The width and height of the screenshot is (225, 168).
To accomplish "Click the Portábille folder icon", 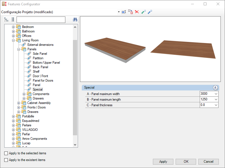I will (19, 116).
